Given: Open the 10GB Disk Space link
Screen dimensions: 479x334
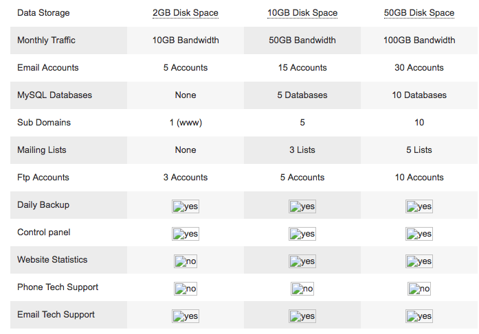Looking at the screenshot, I should coord(302,13).
